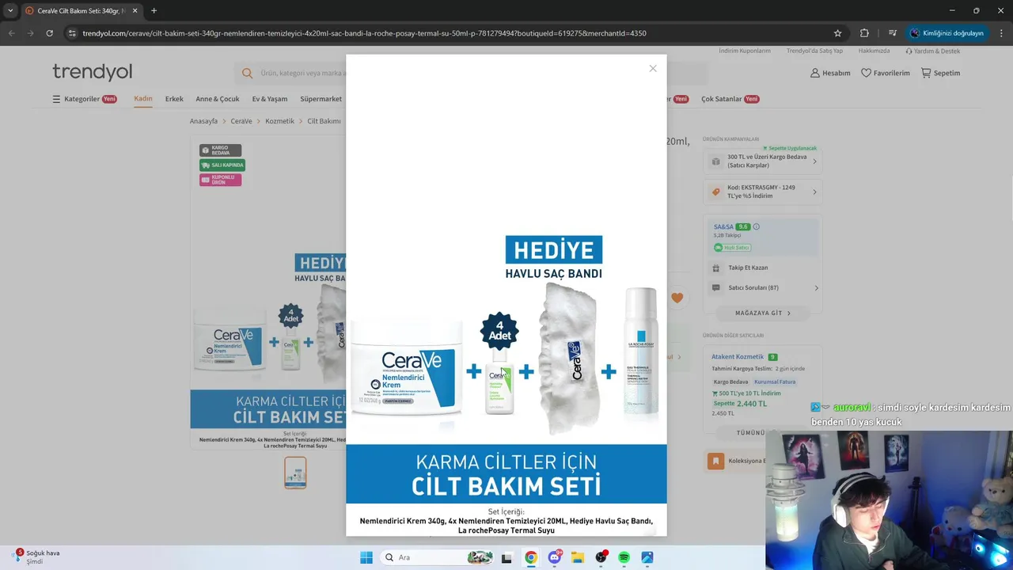
Task: Click the seller score info icon
Action: [x=756, y=226]
